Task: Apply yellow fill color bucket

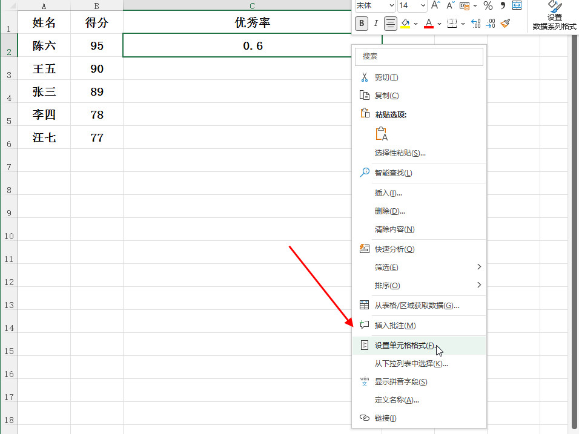Action: [x=405, y=24]
